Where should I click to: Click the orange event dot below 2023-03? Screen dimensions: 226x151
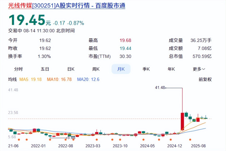pyautogui.click(x=97, y=139)
